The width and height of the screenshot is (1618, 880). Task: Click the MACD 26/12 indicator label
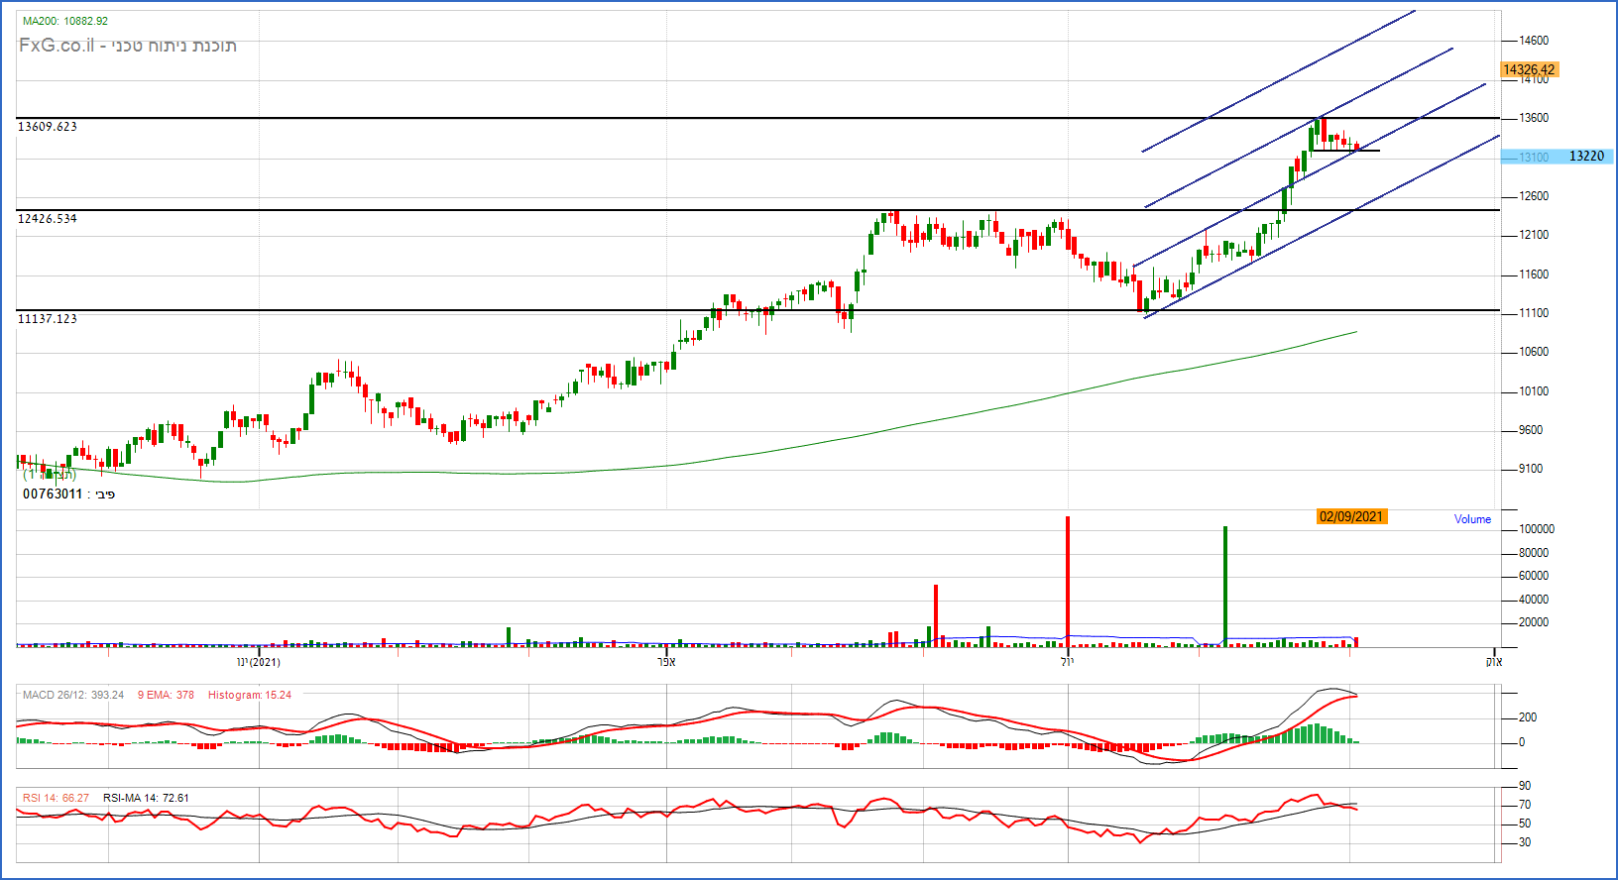72,695
